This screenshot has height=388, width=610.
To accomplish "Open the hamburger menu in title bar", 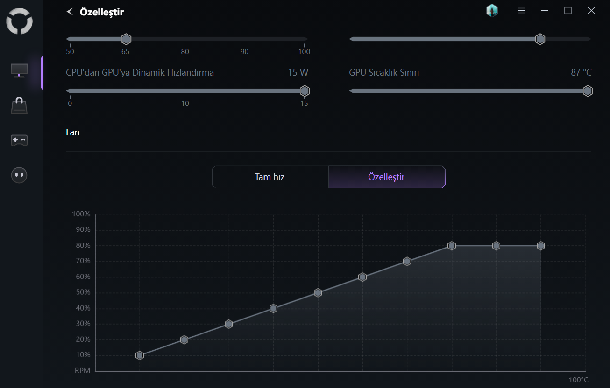I will pyautogui.click(x=521, y=11).
